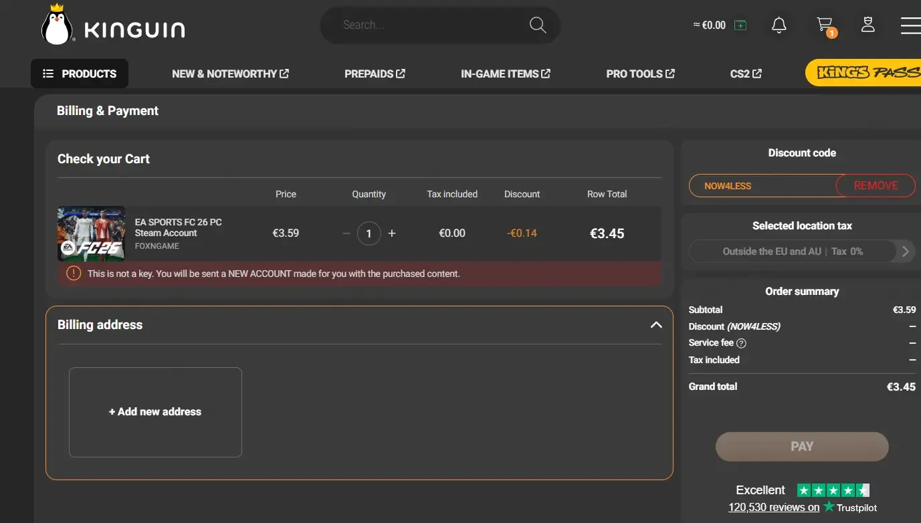
Task: Decrease quantity with minus button
Action: pyautogui.click(x=346, y=233)
